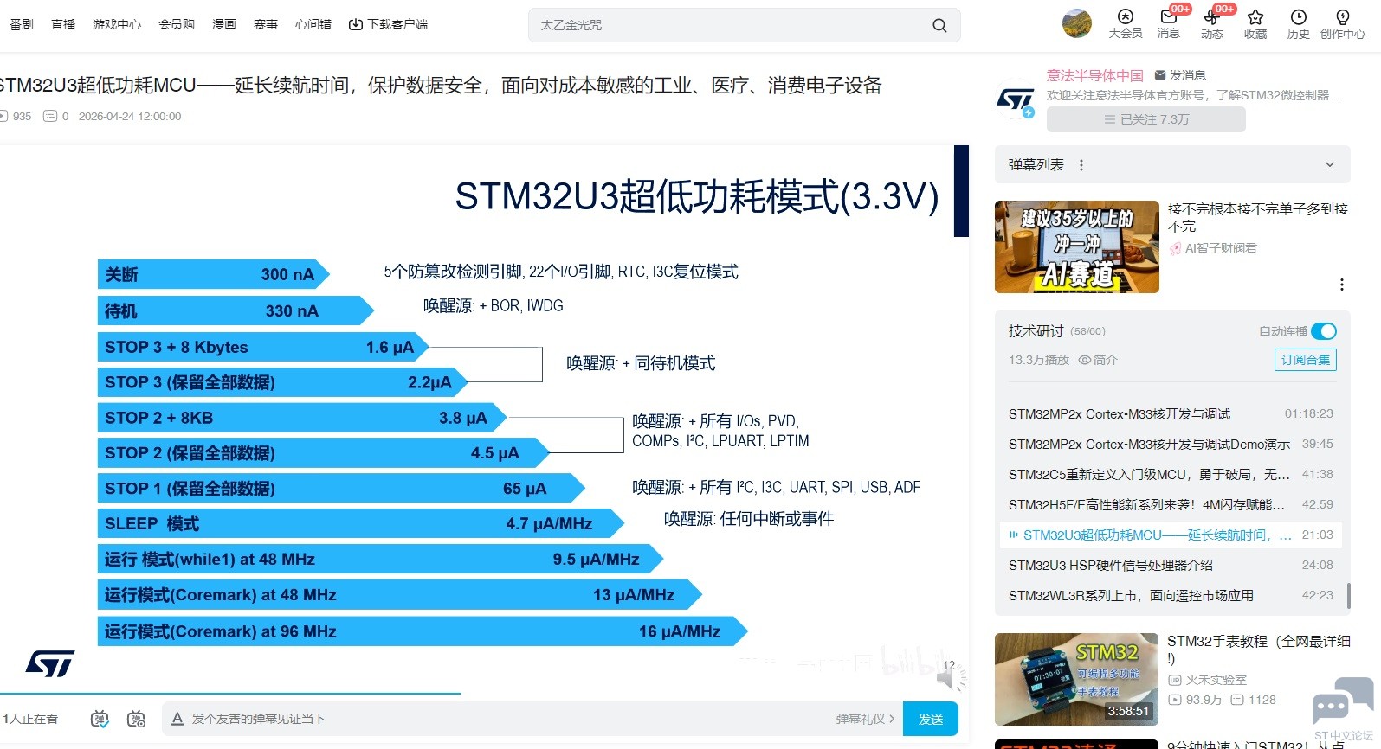This screenshot has width=1381, height=749.
Task: Click 发消息 to message the uploader
Action: 1180,75
